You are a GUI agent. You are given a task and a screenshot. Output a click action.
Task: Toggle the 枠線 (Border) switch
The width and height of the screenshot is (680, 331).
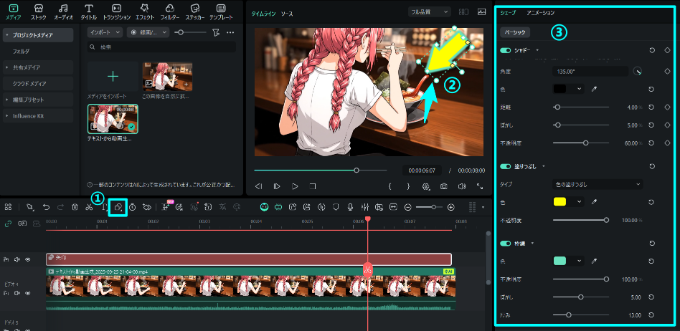(506, 243)
